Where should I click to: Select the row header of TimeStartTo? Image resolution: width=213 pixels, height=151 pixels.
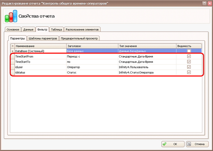tap(13, 62)
